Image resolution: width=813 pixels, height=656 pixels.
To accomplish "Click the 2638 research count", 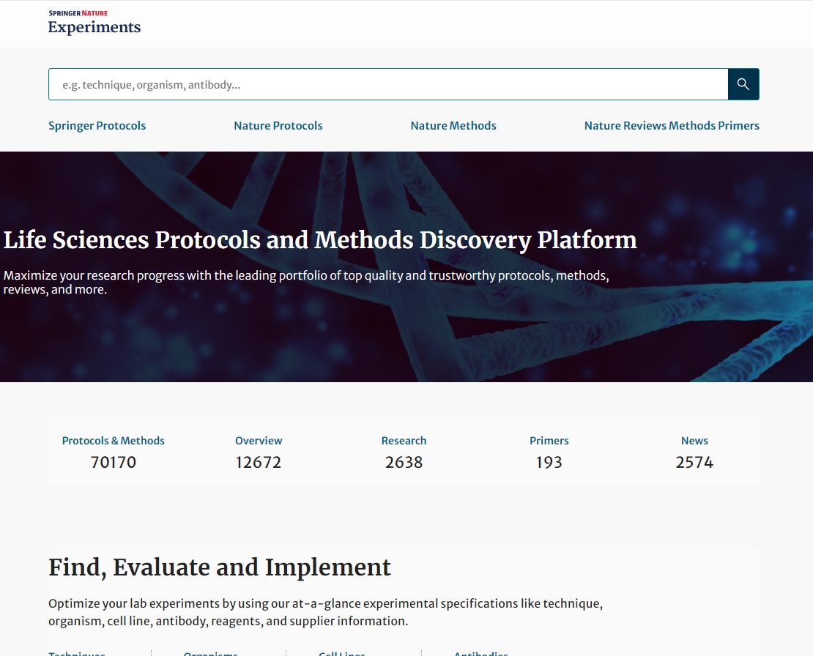I will [404, 462].
